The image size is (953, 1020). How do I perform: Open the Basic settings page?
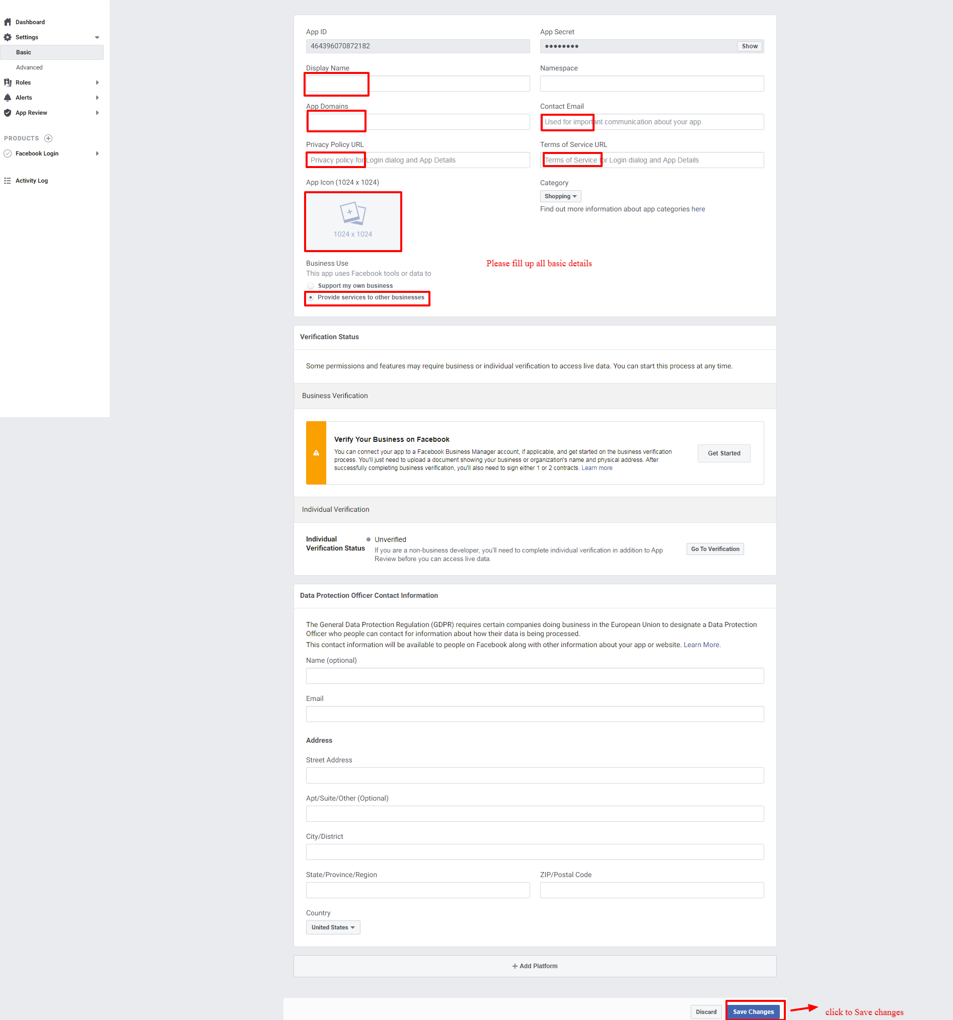[x=24, y=52]
